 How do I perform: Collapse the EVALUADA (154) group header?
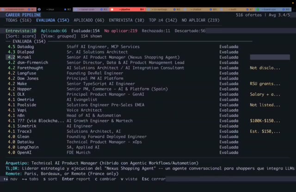(x=27, y=41)
